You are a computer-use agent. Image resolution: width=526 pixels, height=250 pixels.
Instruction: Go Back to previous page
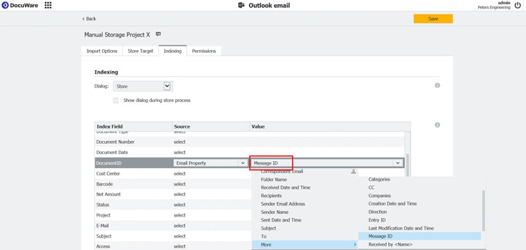tap(89, 19)
